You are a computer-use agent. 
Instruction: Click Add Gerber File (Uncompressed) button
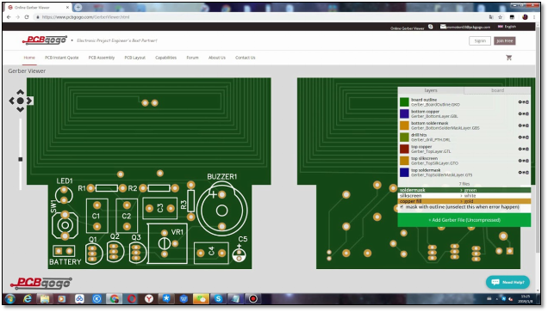(x=464, y=220)
